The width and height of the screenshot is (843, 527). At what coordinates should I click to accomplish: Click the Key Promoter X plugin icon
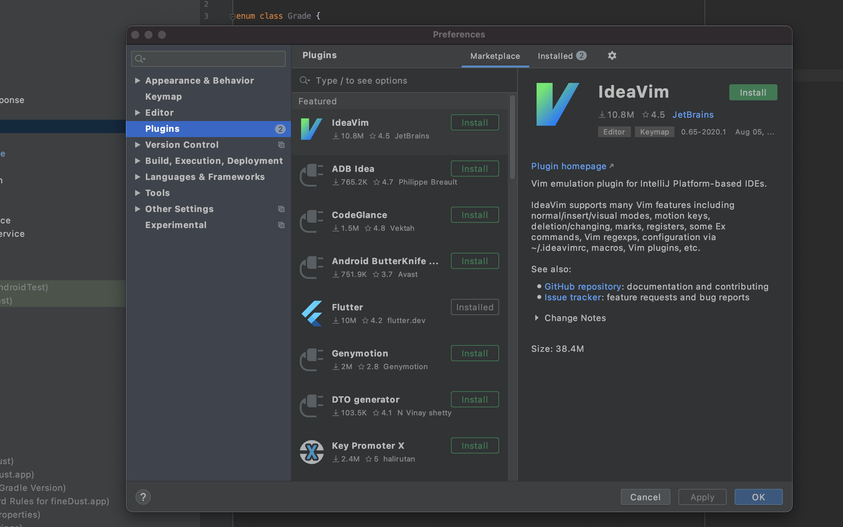click(x=311, y=452)
